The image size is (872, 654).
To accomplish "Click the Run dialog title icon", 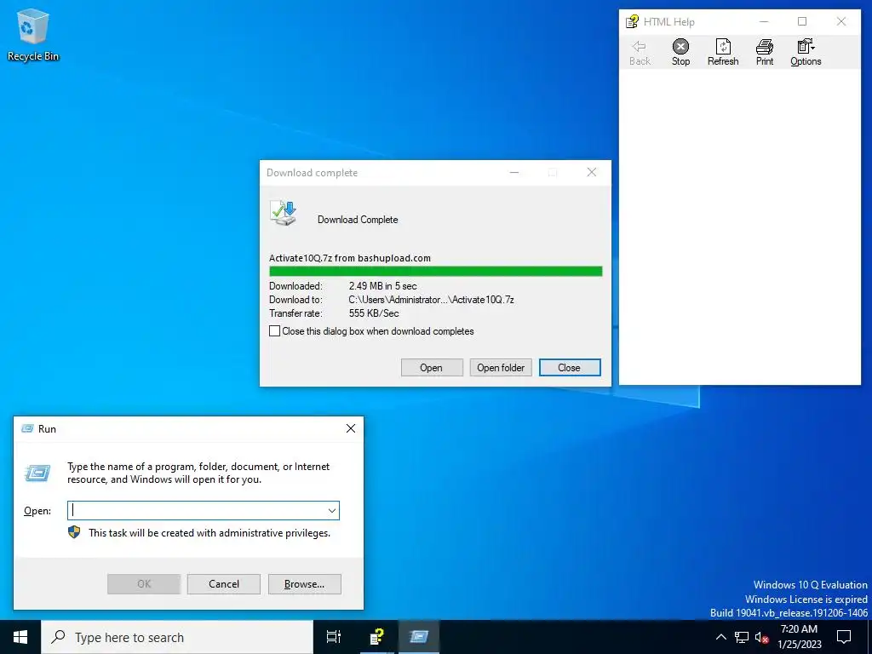I will 27,429.
